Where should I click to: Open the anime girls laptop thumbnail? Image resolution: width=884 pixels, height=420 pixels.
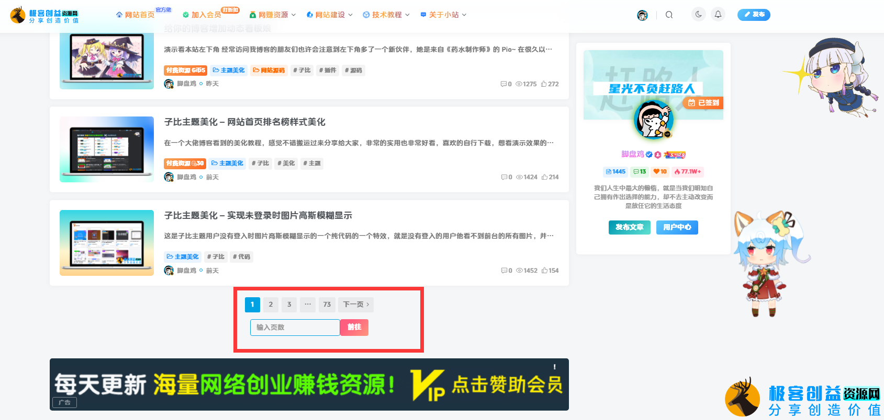click(x=107, y=59)
